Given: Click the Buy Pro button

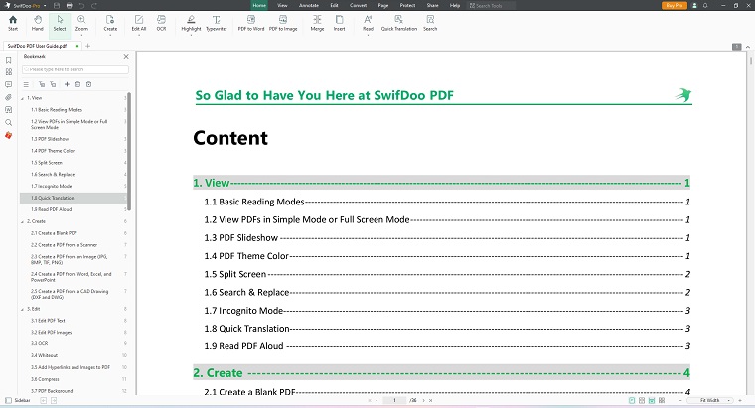Looking at the screenshot, I should tap(675, 5).
